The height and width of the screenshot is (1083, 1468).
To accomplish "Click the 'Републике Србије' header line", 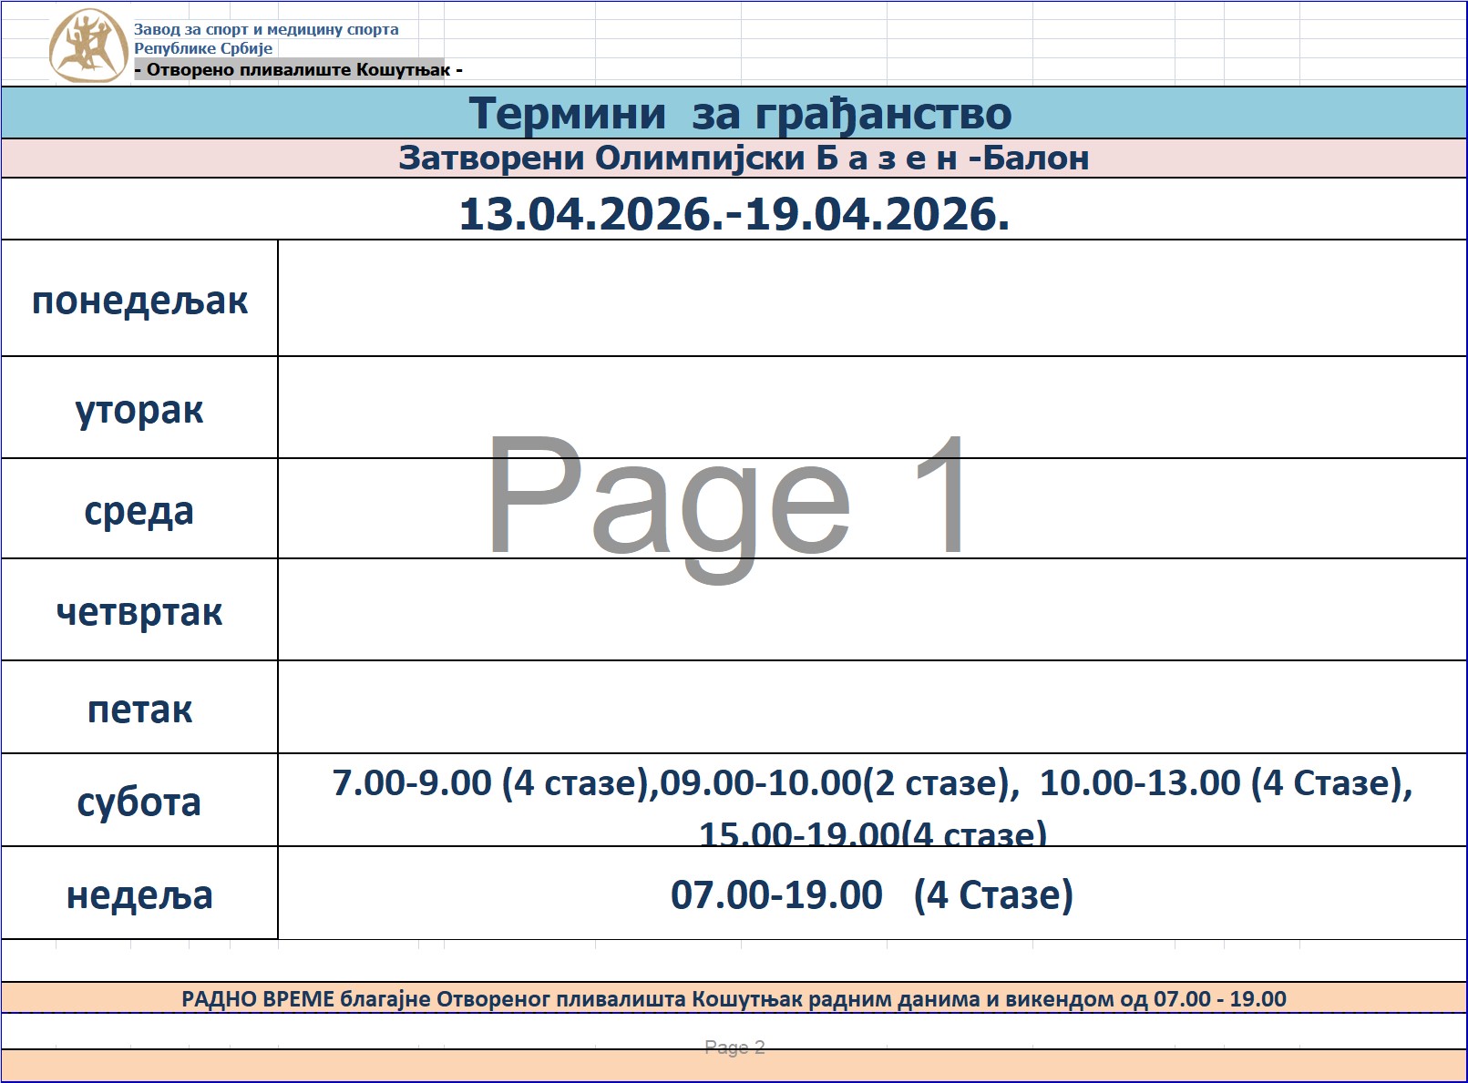I will (203, 48).
